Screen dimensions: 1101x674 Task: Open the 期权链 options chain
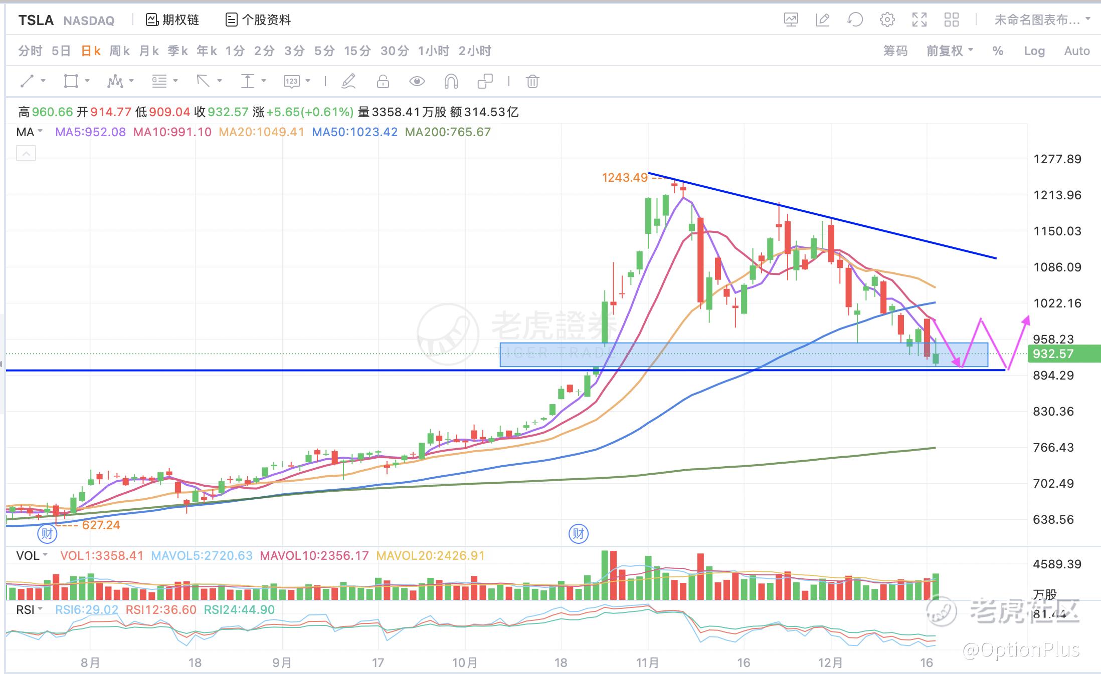172,20
